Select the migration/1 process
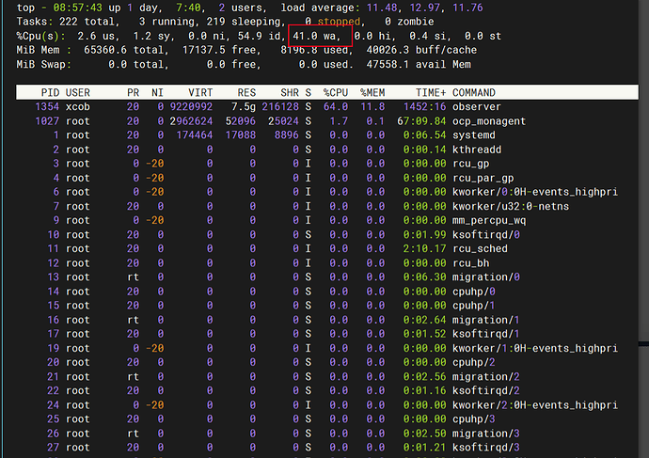 coord(486,320)
